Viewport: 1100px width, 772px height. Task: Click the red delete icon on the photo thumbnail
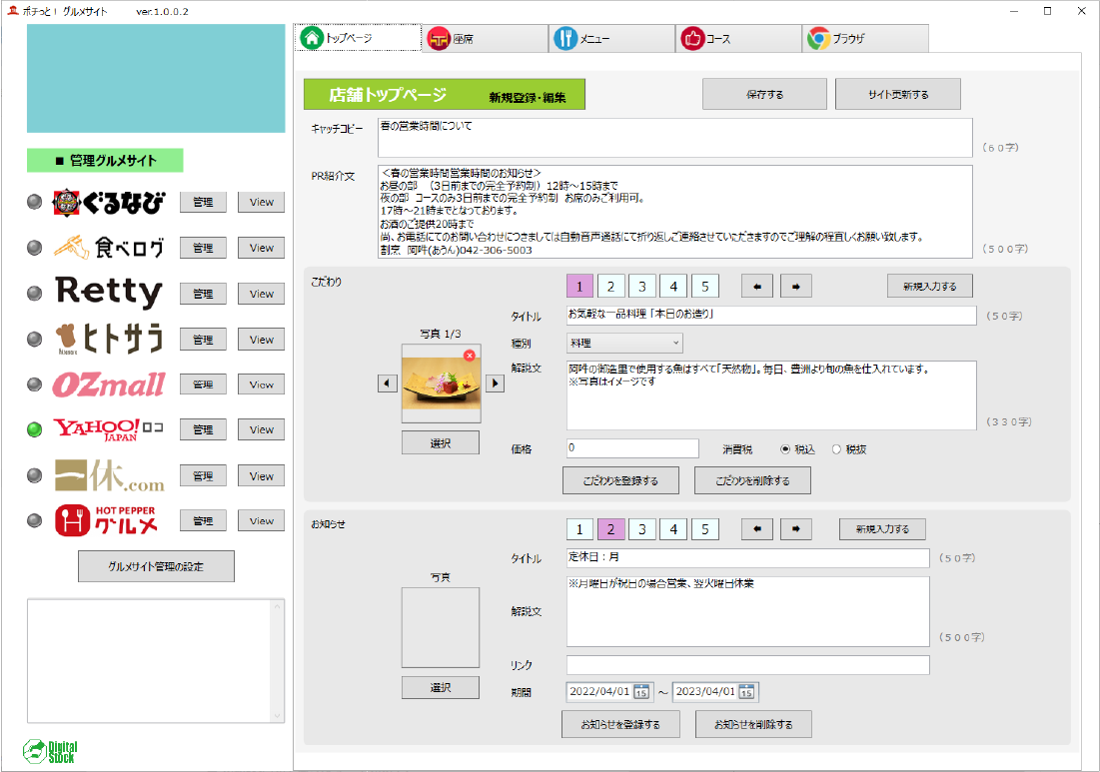point(470,355)
